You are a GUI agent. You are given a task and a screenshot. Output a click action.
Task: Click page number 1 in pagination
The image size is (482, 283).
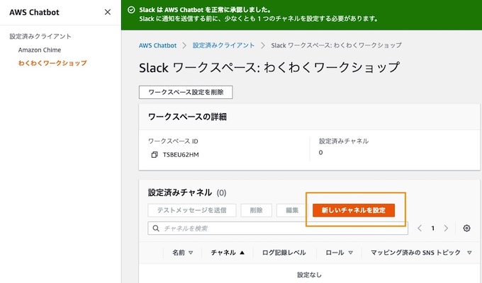[433, 228]
